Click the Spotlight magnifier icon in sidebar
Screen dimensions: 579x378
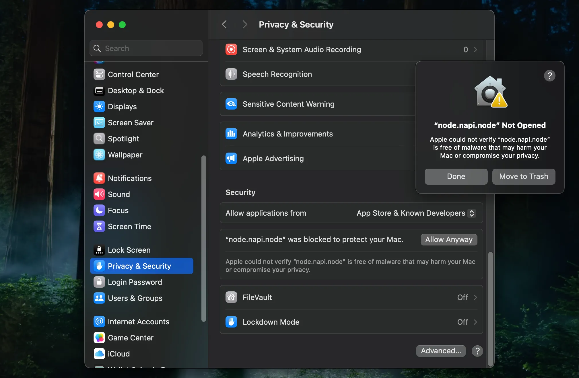99,139
